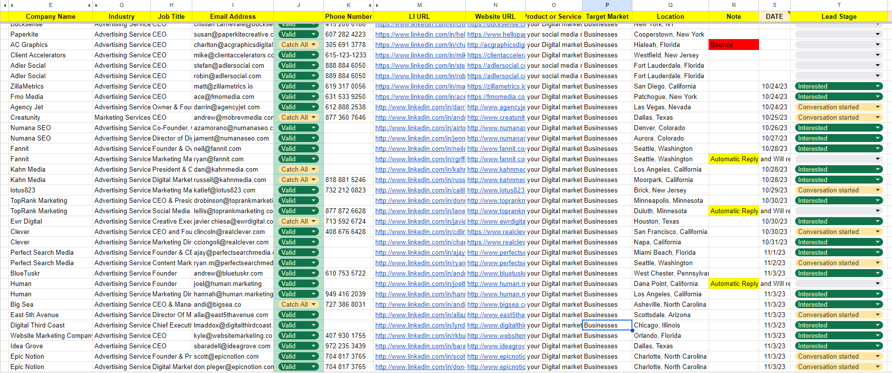The height and width of the screenshot is (373, 892).
Task: Open Paperkite's website URL link
Action: [496, 34]
